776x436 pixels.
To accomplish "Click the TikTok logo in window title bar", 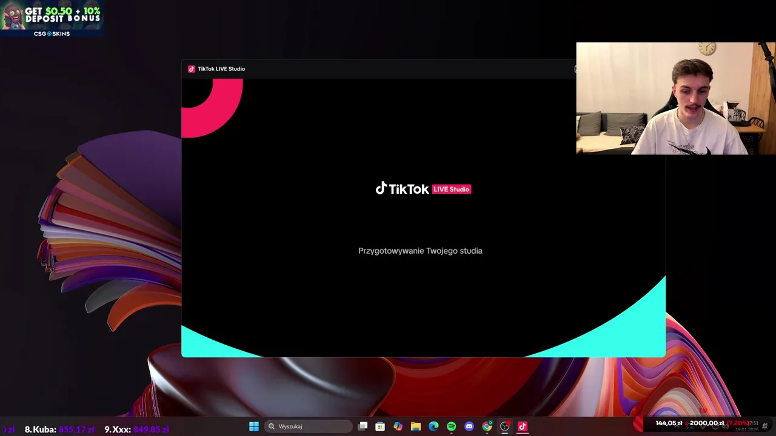I will pyautogui.click(x=192, y=69).
